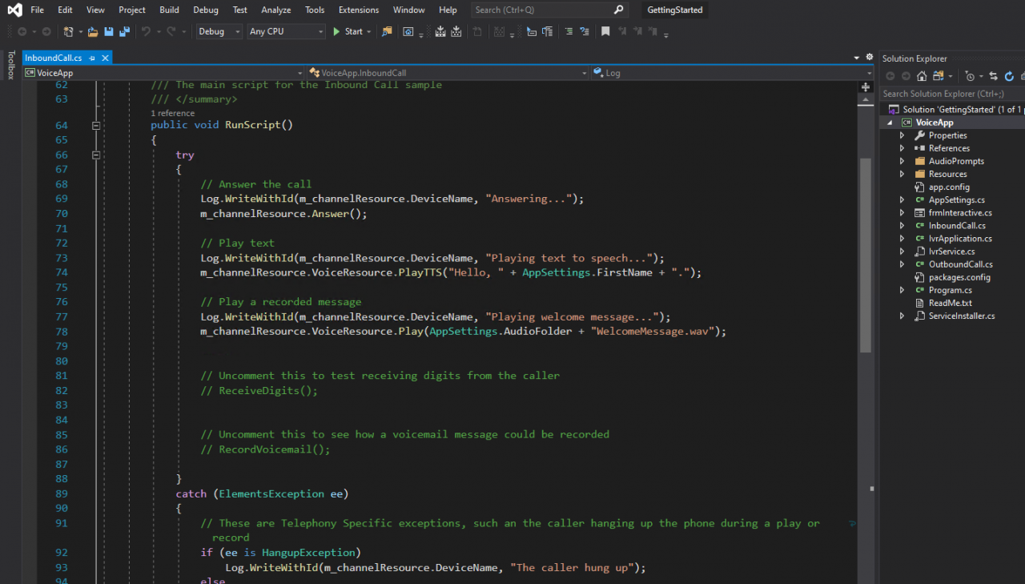
Task: Click the editor settings gear icon
Action: tap(870, 58)
